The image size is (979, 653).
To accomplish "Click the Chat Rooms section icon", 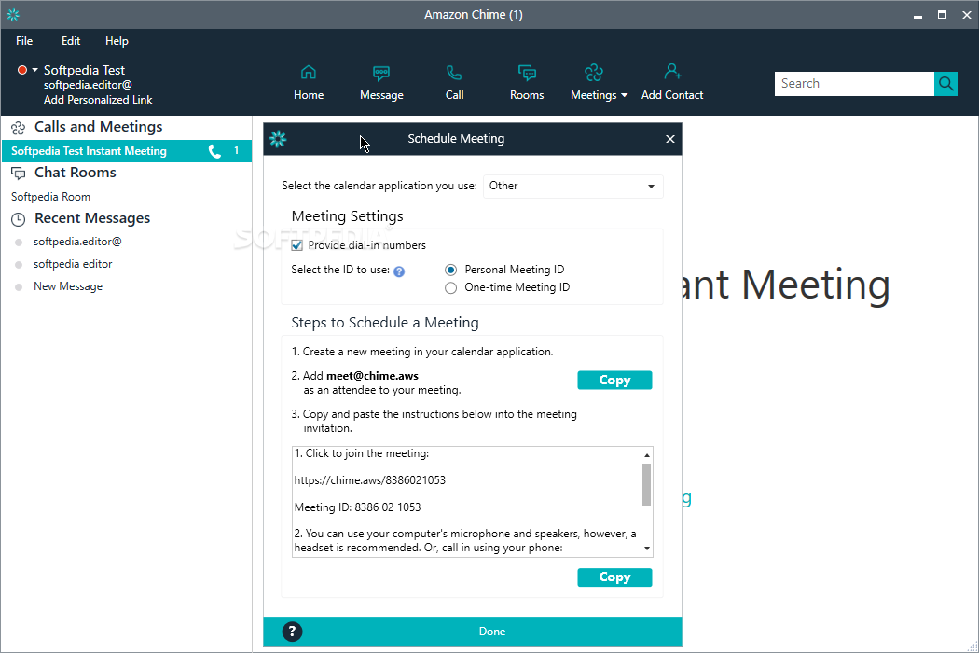I will (18, 174).
